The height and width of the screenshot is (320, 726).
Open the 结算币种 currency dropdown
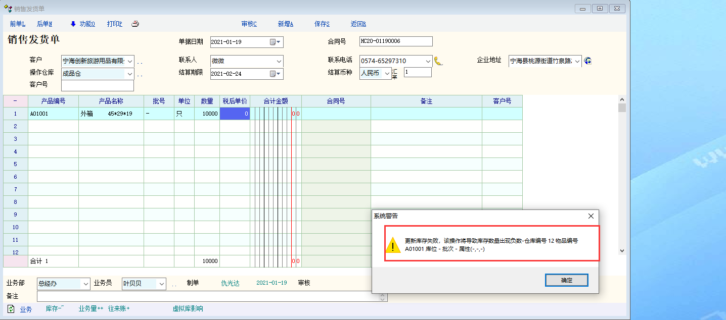tap(387, 74)
